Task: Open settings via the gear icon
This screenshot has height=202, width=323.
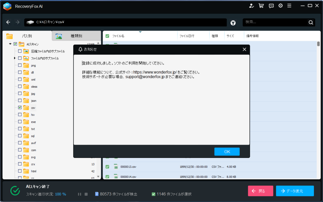Action: pos(280,6)
